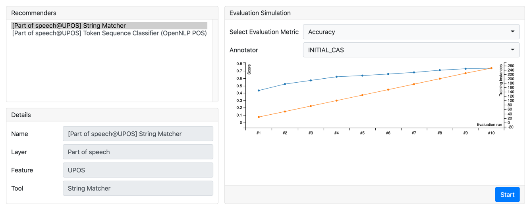Click the data point at run #10
This screenshot has height=210, width=531.
(491, 68)
